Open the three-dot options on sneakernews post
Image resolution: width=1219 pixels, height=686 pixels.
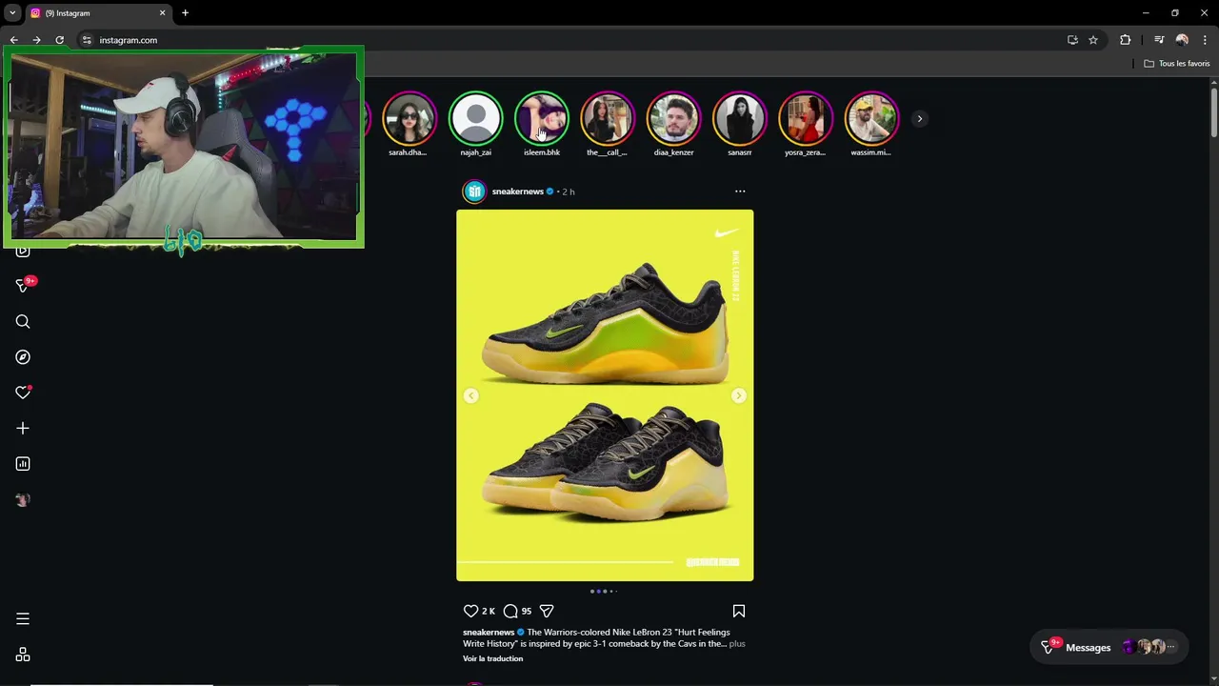tap(740, 192)
